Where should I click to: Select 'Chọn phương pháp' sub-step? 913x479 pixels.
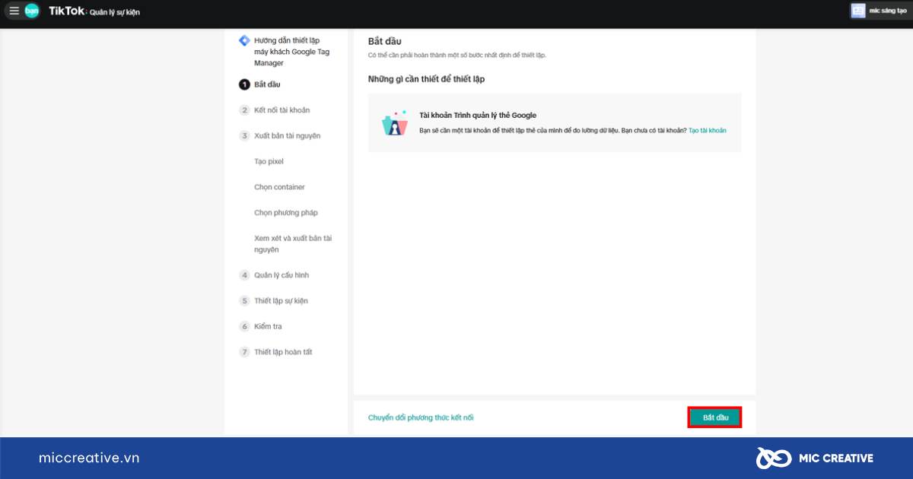[x=286, y=213]
